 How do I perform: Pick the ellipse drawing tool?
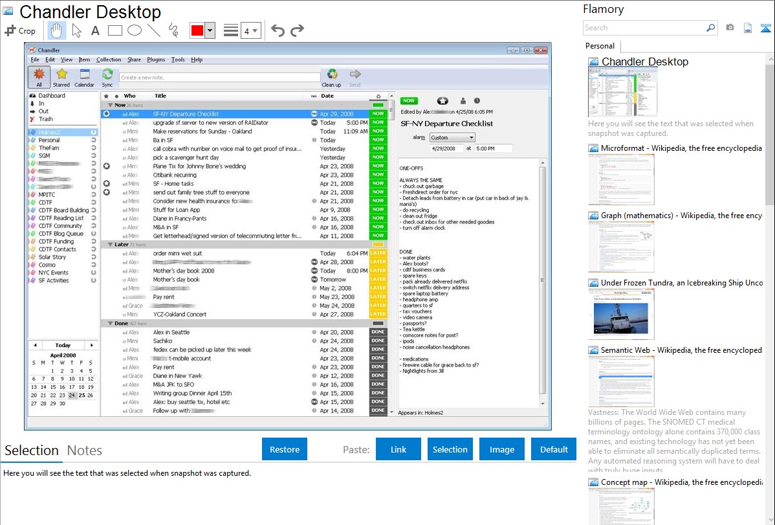coord(135,30)
